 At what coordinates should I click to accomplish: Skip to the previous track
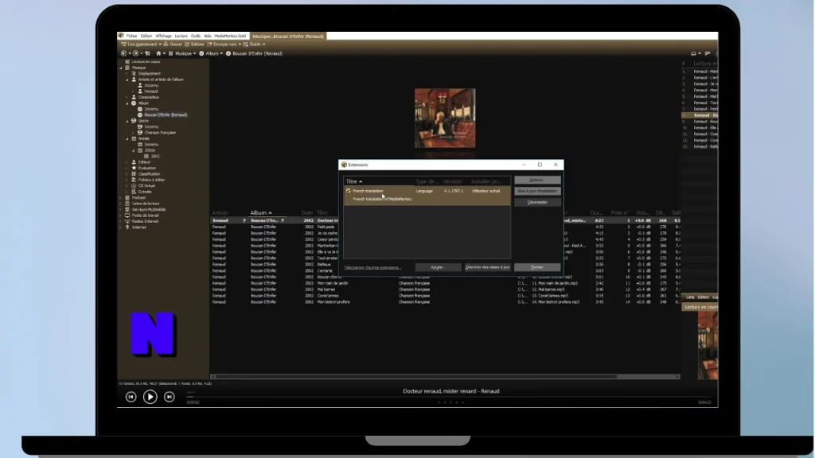(131, 397)
